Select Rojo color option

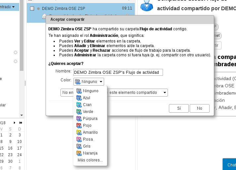90,125
